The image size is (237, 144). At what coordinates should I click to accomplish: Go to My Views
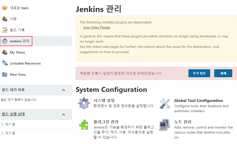click(17, 52)
